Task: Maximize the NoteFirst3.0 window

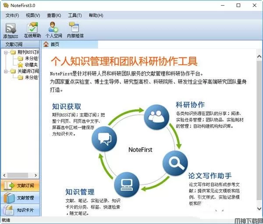Action: point(238,5)
